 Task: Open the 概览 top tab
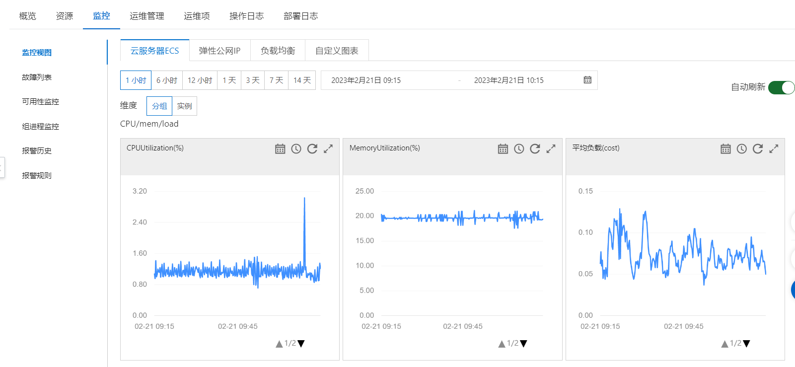tap(27, 16)
